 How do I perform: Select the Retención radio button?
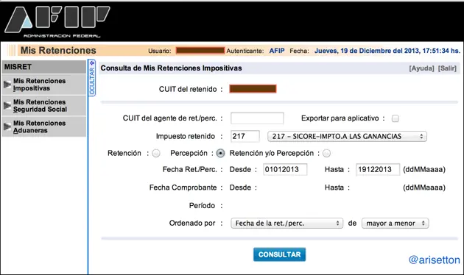[x=156, y=153]
